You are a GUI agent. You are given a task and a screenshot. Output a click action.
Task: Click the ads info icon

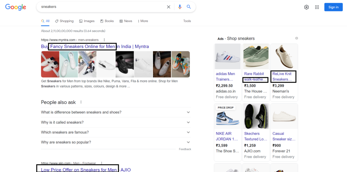coord(297,38)
